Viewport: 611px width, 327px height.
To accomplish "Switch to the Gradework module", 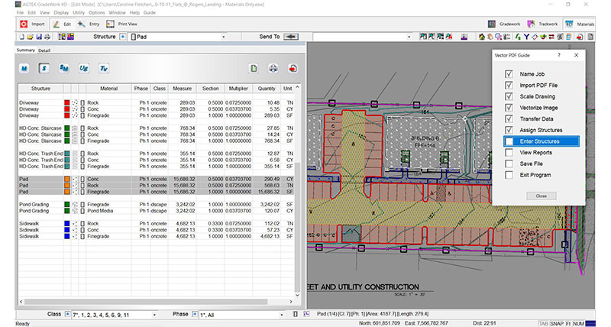I will click(x=504, y=24).
